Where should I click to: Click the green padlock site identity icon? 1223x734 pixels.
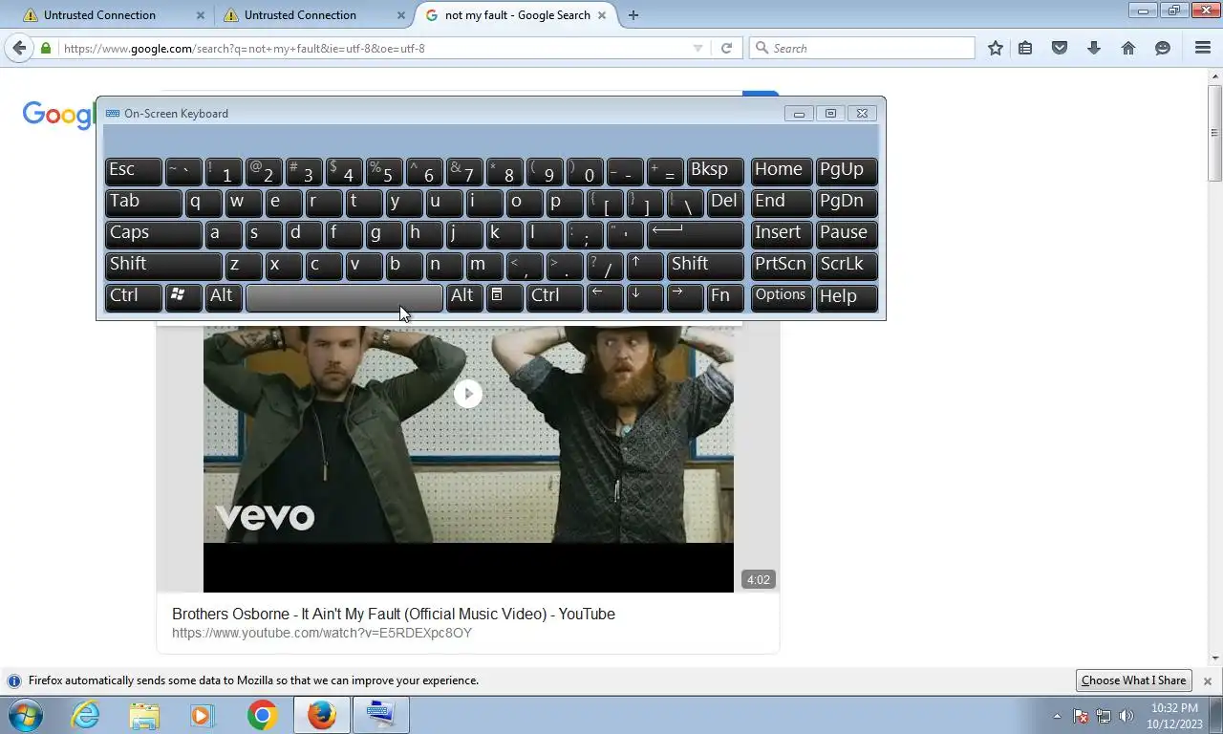(x=46, y=48)
